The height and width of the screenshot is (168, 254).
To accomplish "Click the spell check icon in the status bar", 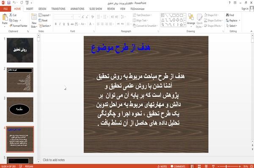I will pyautogui.click(x=21, y=166).
